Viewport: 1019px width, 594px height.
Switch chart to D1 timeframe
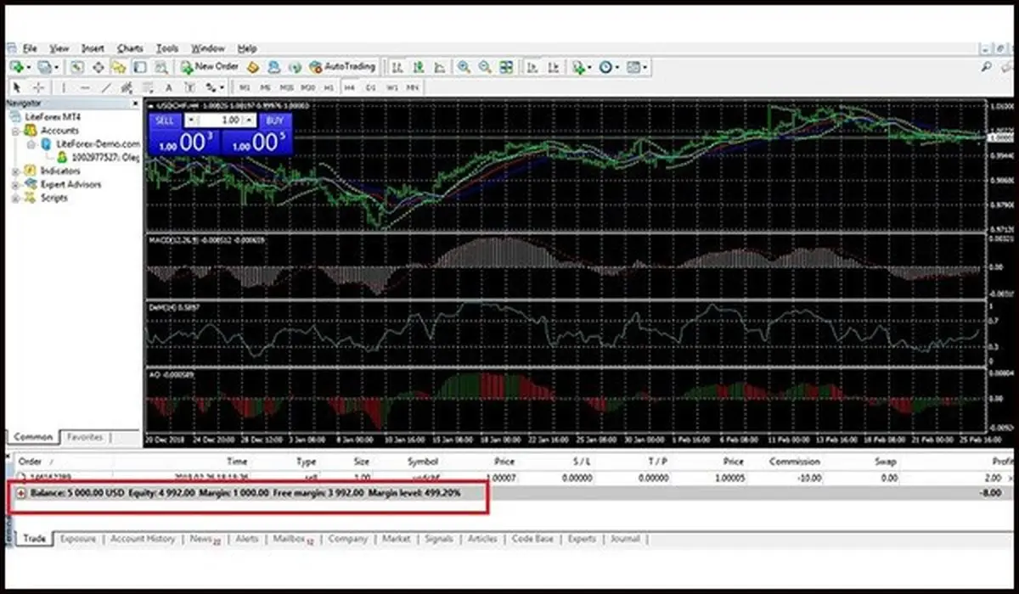click(370, 87)
